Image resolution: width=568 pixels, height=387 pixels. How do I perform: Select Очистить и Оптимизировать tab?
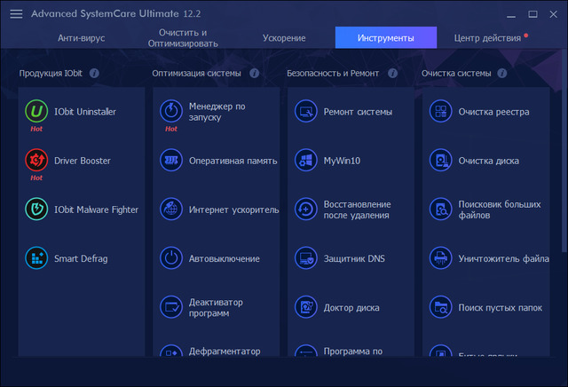click(171, 38)
